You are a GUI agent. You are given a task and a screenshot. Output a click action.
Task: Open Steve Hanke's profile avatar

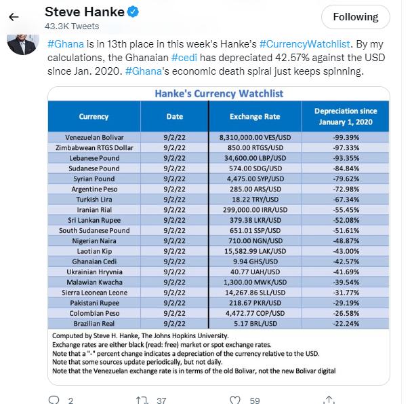click(x=20, y=43)
